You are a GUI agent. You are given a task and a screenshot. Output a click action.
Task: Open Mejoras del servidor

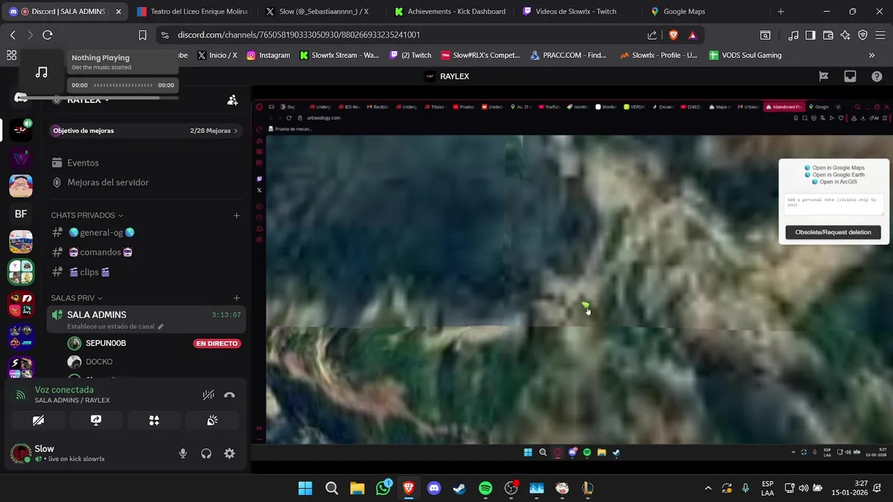pyautogui.click(x=145, y=182)
